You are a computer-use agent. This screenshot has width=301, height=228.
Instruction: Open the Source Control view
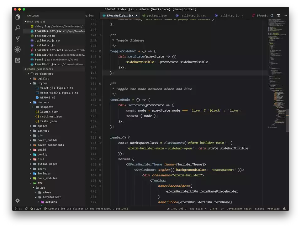coord(18,39)
